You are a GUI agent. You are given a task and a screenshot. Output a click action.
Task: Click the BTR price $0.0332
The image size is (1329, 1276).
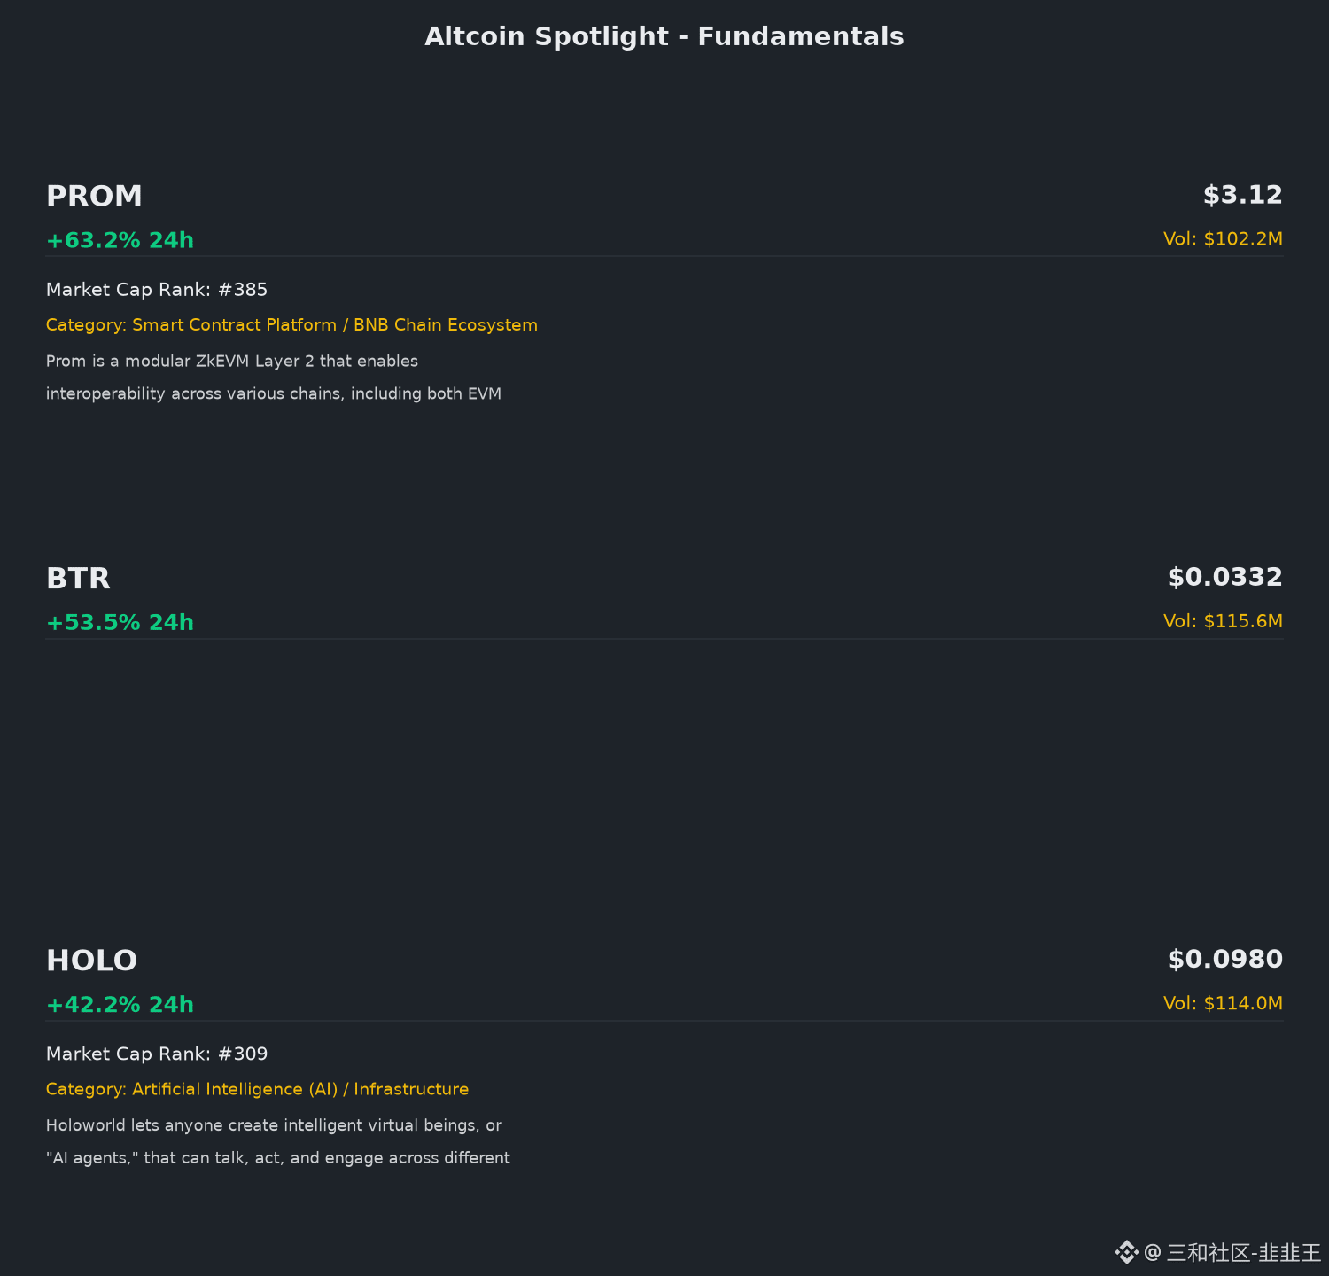(1225, 578)
